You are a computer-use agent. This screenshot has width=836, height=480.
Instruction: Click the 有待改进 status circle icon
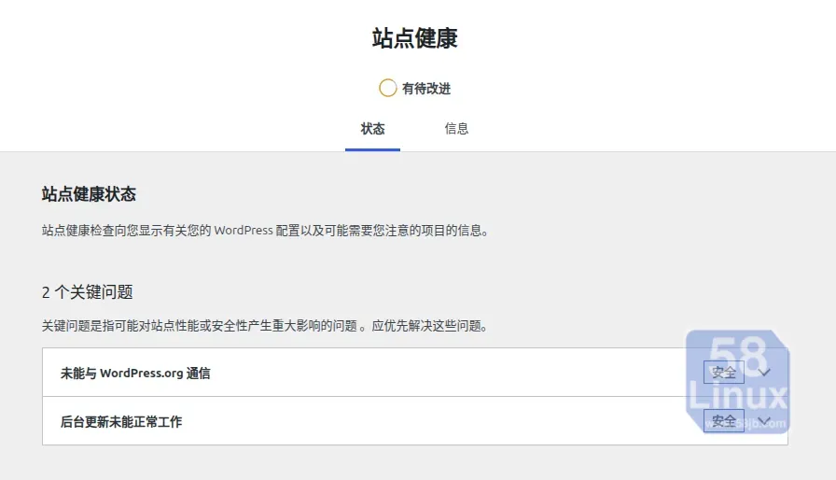click(387, 88)
